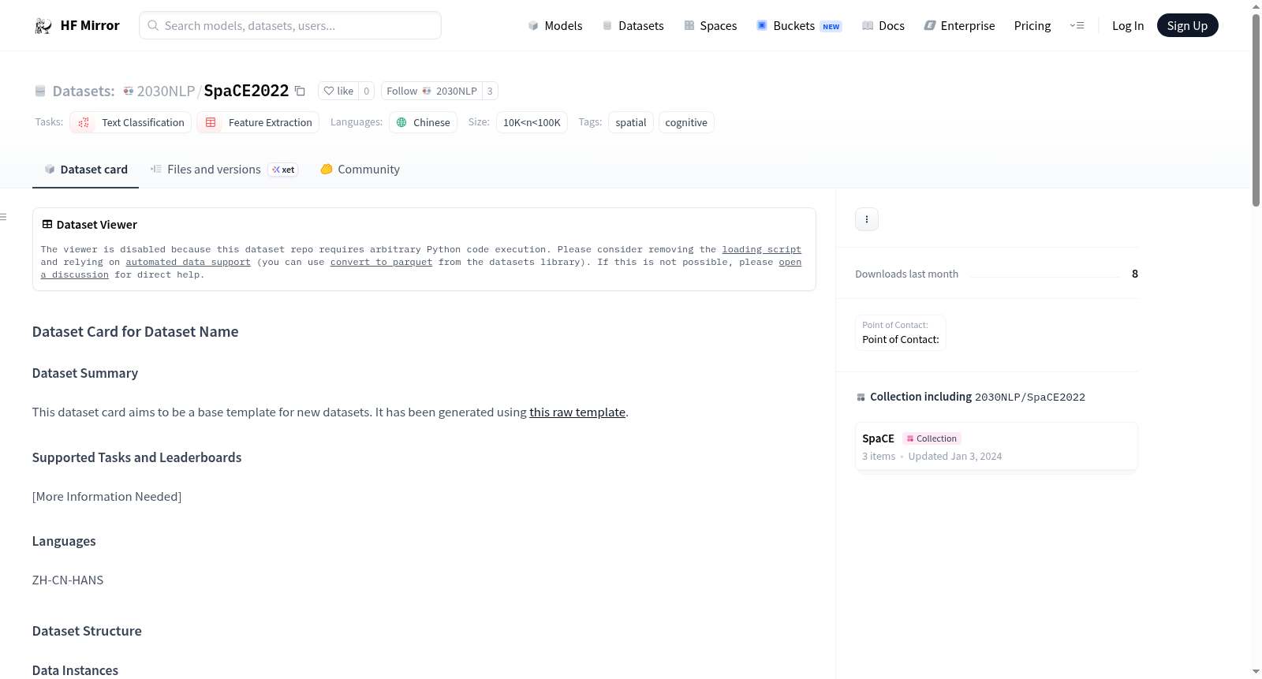Copy dataset name with the copy icon
The height and width of the screenshot is (679, 1262).
(x=300, y=91)
